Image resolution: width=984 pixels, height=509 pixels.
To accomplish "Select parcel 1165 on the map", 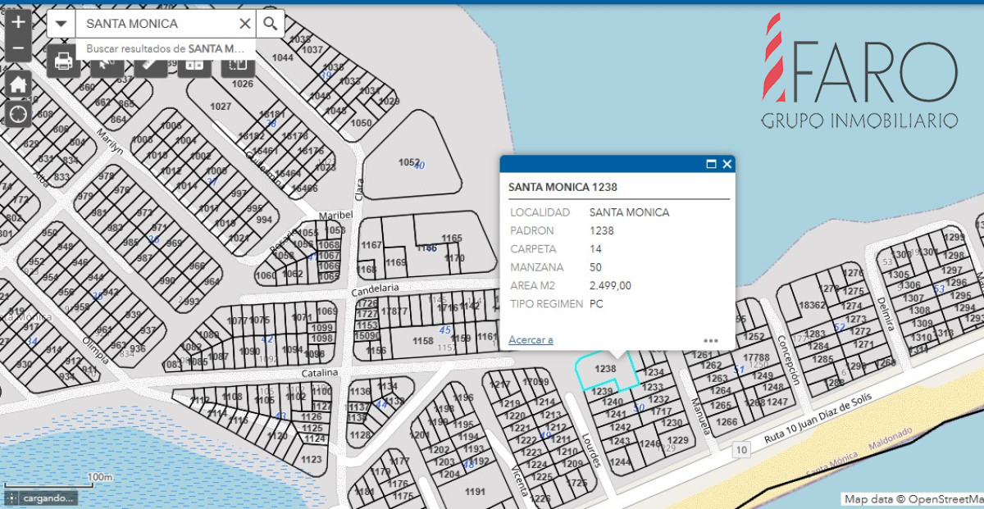I will 452,239.
